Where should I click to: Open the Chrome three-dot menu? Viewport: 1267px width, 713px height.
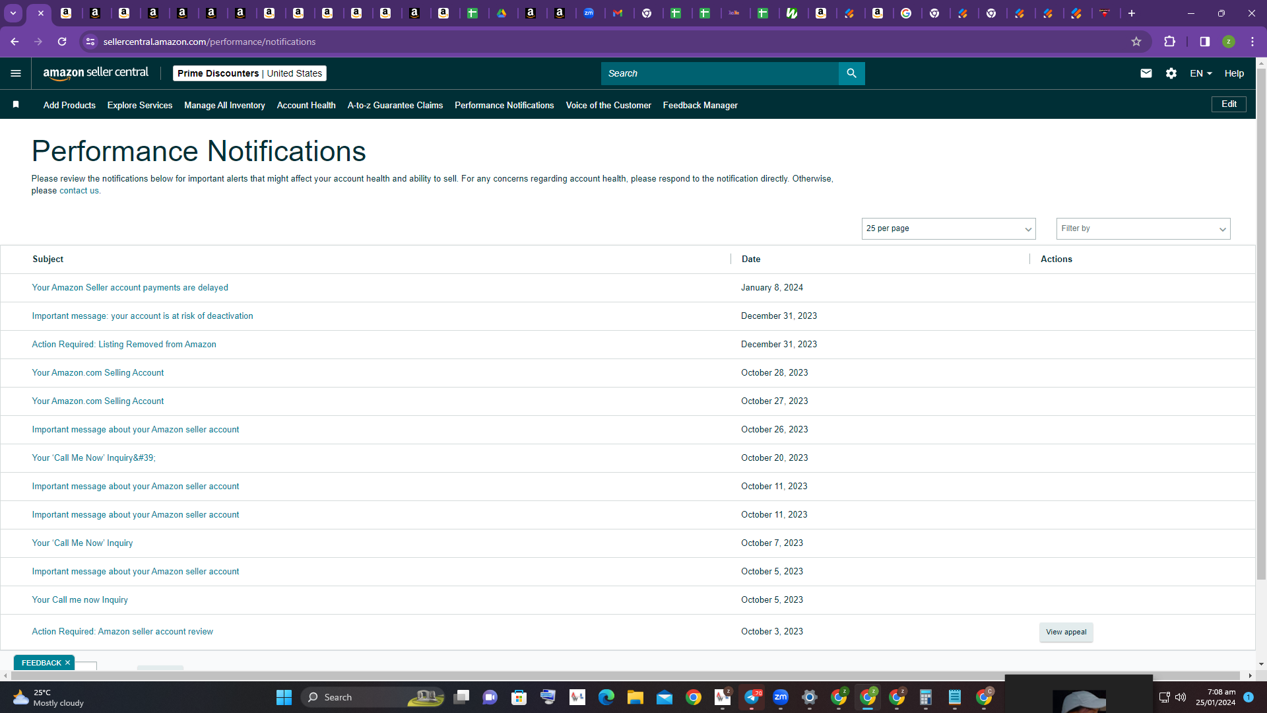1252,42
